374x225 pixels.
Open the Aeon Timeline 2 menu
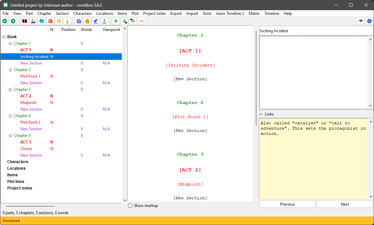230,13
